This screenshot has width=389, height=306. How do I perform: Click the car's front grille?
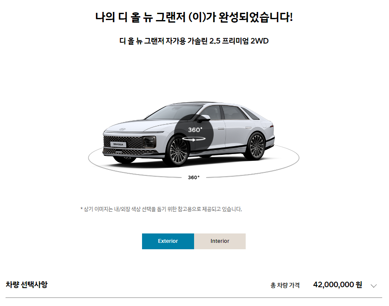coord(124,143)
